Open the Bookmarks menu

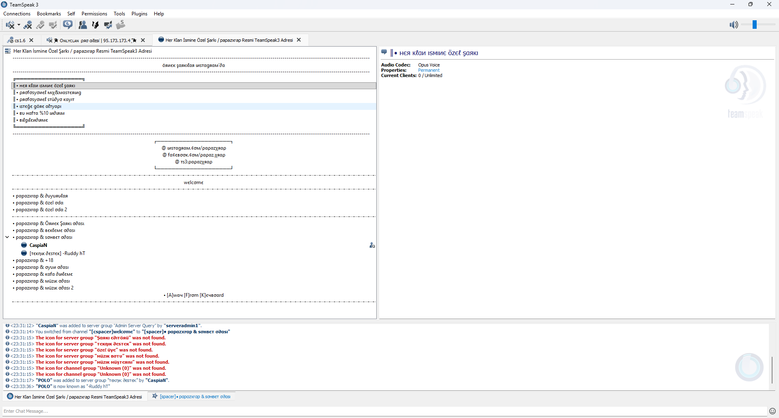click(x=49, y=14)
